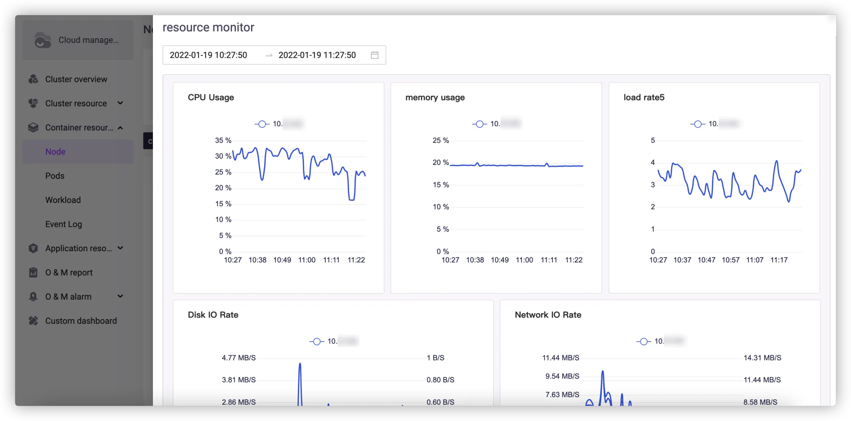This screenshot has width=851, height=421.
Task: Click the Application resource shield icon
Action: [33, 248]
